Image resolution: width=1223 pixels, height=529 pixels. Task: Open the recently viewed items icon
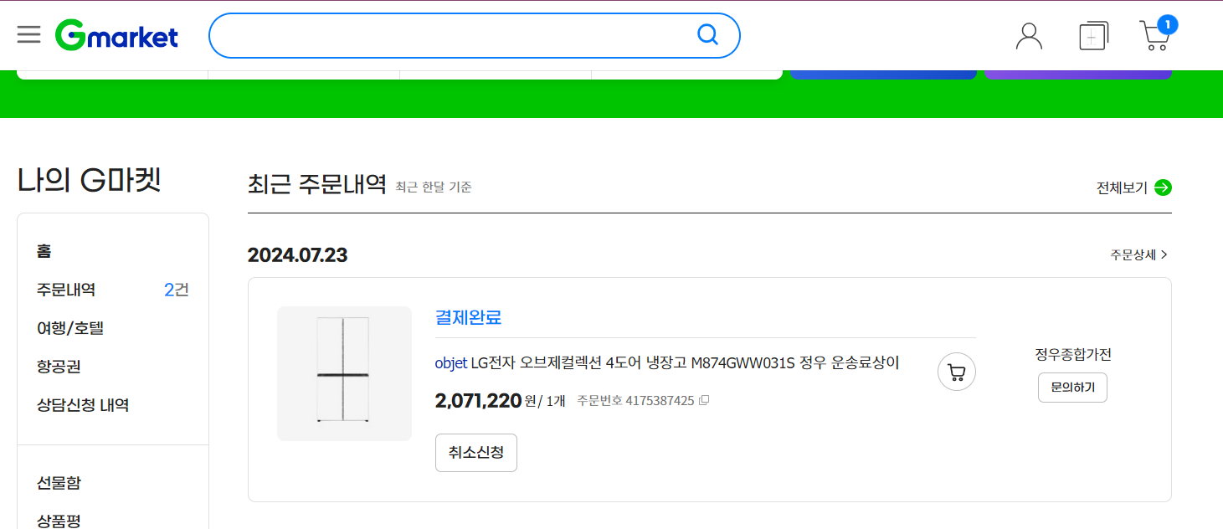[x=1093, y=35]
